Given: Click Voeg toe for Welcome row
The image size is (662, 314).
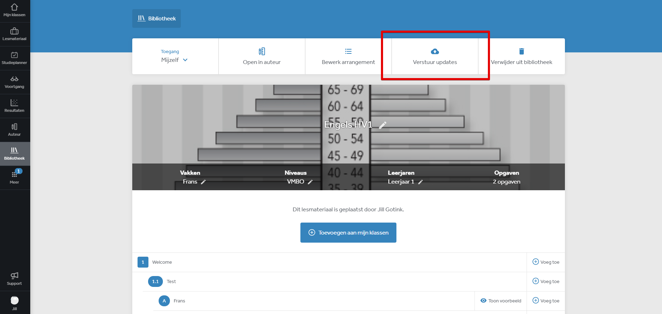Looking at the screenshot, I should (x=546, y=262).
